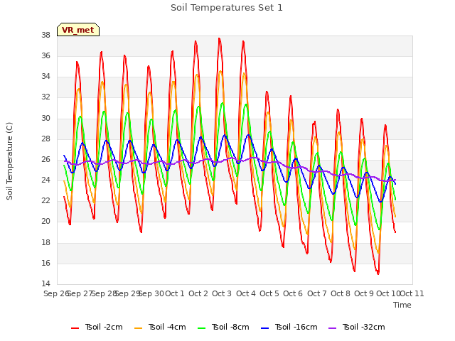Click the Oct 7 x-axis tick label
This screenshot has height=341, width=455.
317,293
